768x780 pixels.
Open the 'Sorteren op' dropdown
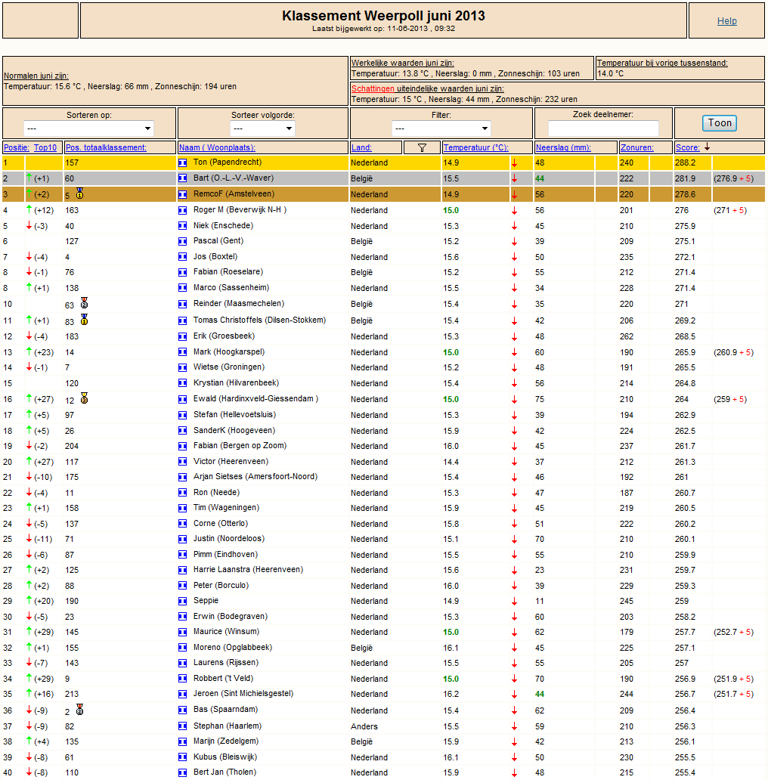click(x=88, y=128)
